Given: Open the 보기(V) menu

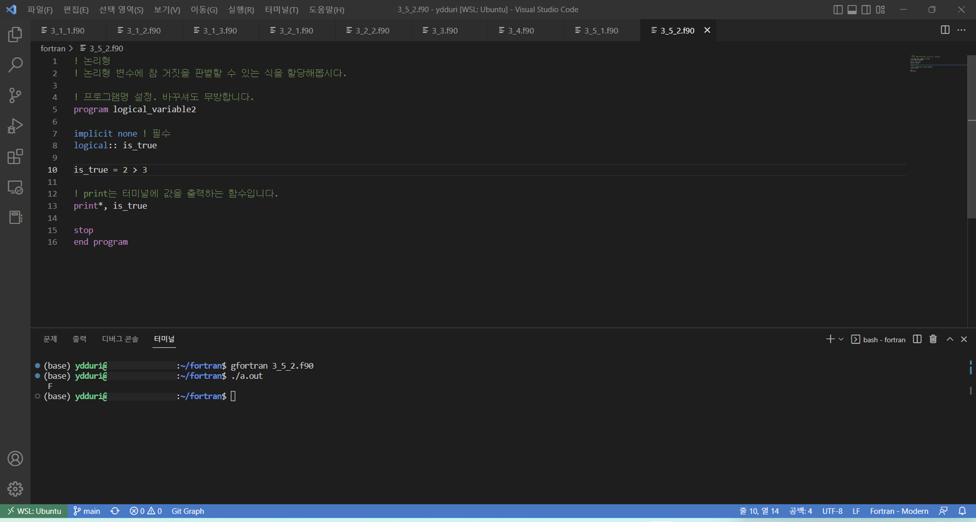Looking at the screenshot, I should pos(167,10).
